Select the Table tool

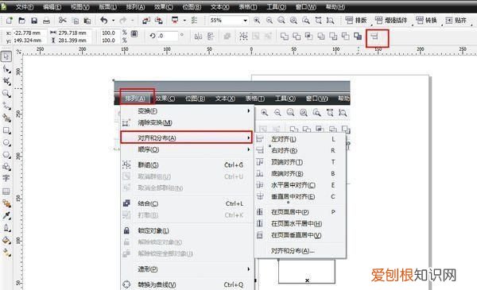(x=6, y=191)
